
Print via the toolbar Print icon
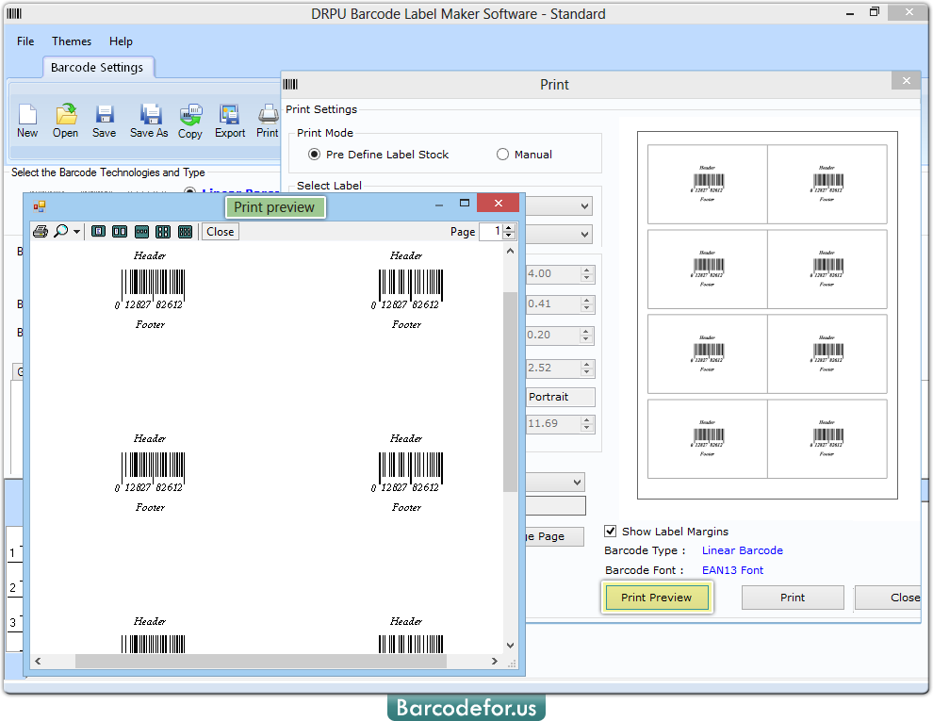point(267,121)
